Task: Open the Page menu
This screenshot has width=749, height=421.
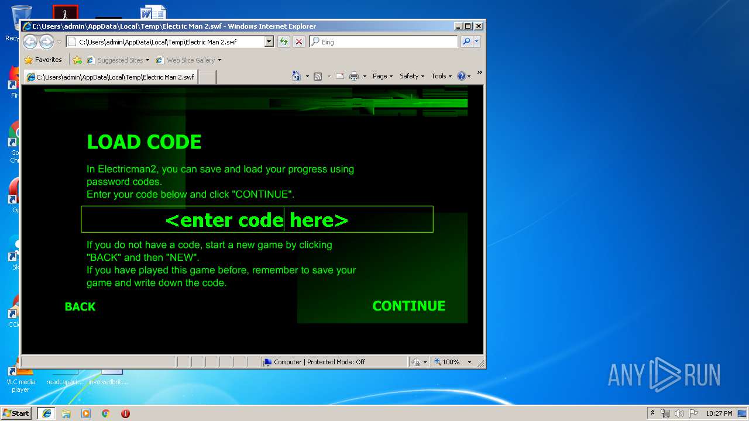Action: tap(383, 76)
